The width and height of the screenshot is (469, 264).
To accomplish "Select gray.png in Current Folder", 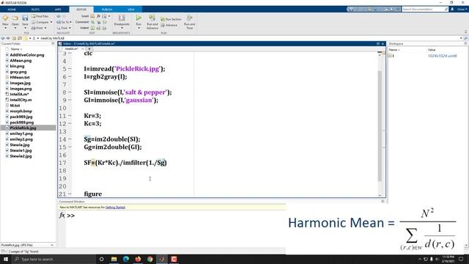I will point(18,72).
